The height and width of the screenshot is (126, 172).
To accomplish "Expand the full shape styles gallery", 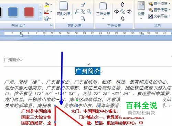I will click(40, 18).
